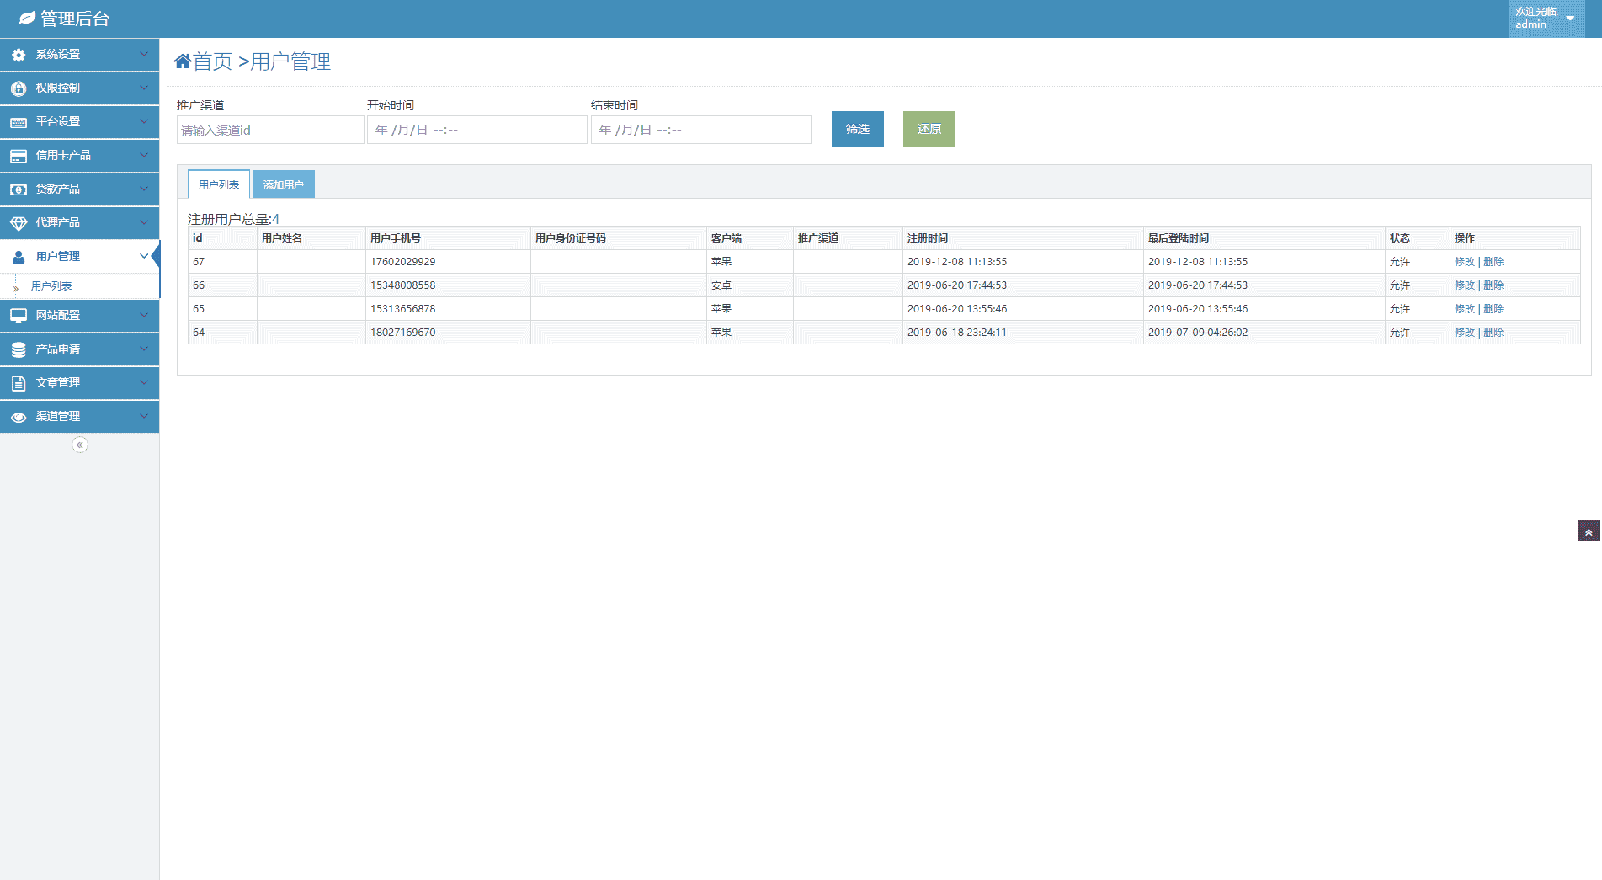Click the gear icon for 系统设置
The width and height of the screenshot is (1602, 880).
pos(19,55)
